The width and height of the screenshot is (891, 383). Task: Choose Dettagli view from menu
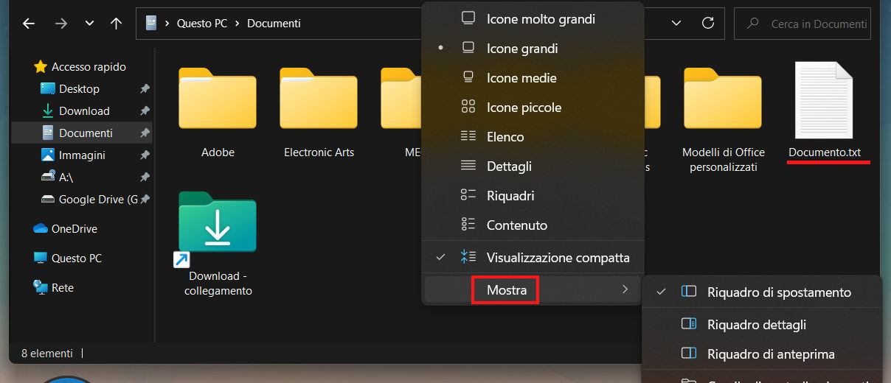[x=509, y=166]
